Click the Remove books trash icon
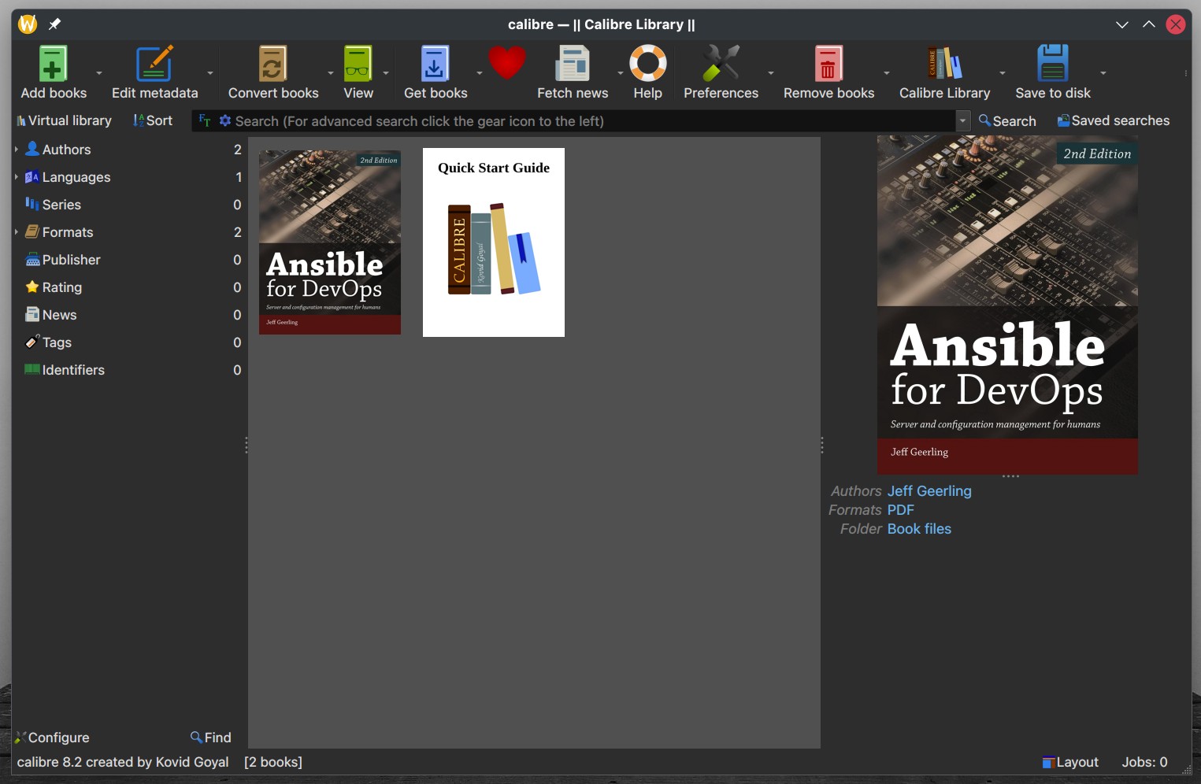 (828, 64)
